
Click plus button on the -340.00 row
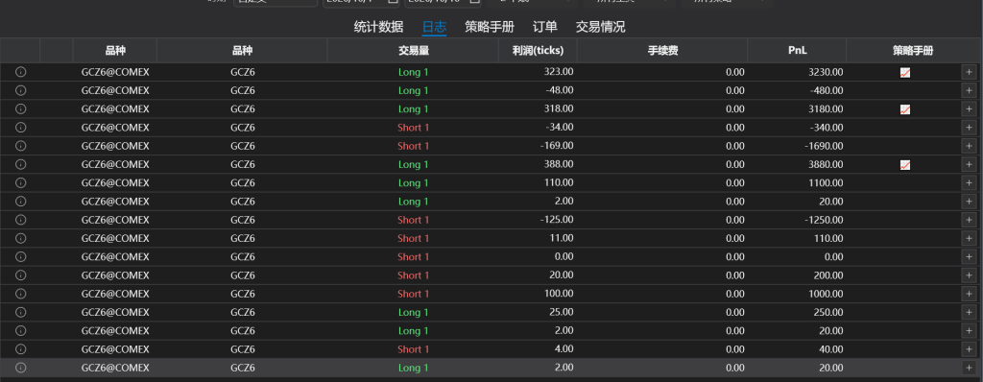point(969,128)
